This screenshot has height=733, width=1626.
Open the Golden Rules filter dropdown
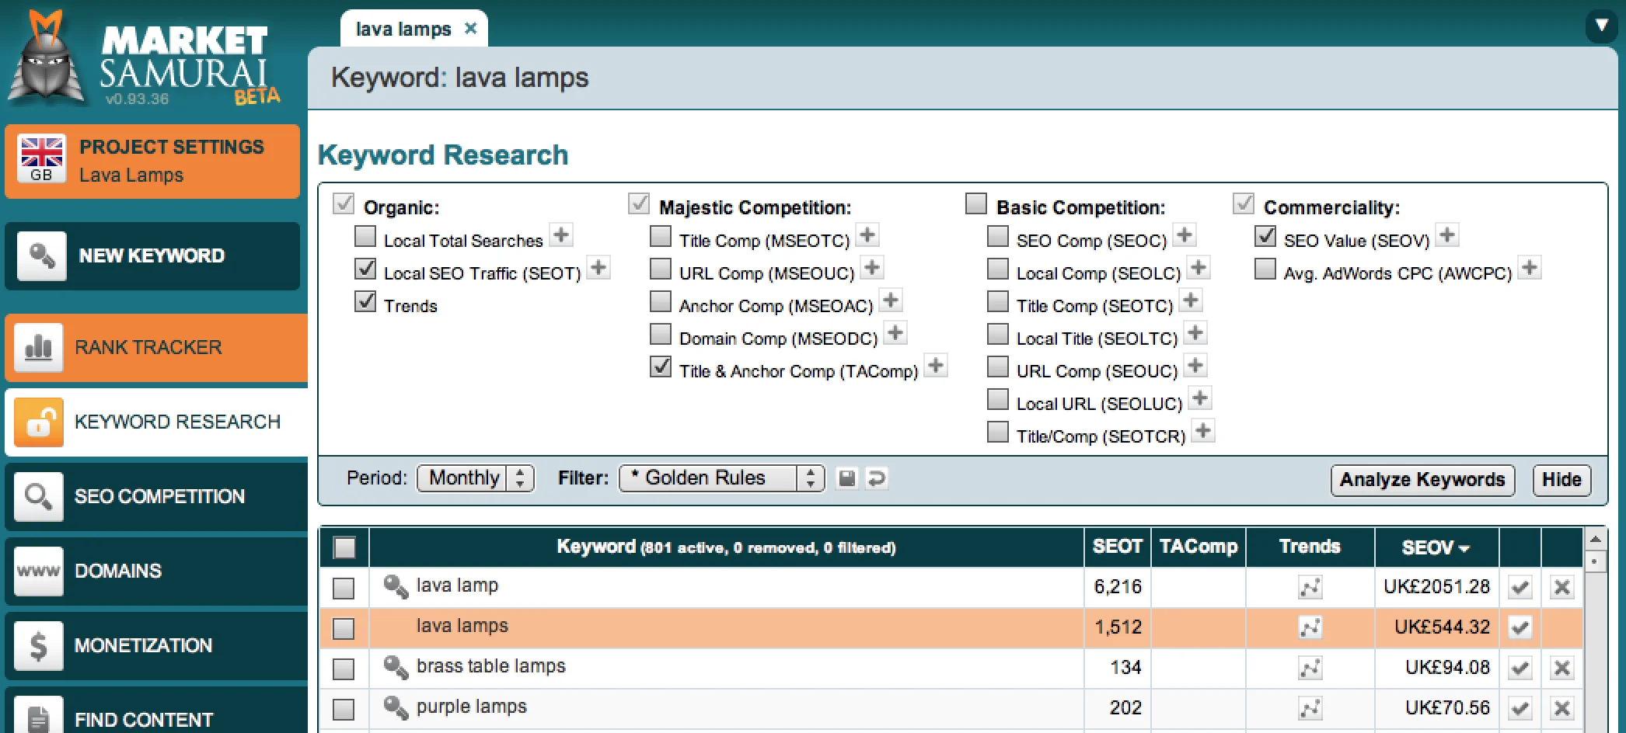click(721, 478)
